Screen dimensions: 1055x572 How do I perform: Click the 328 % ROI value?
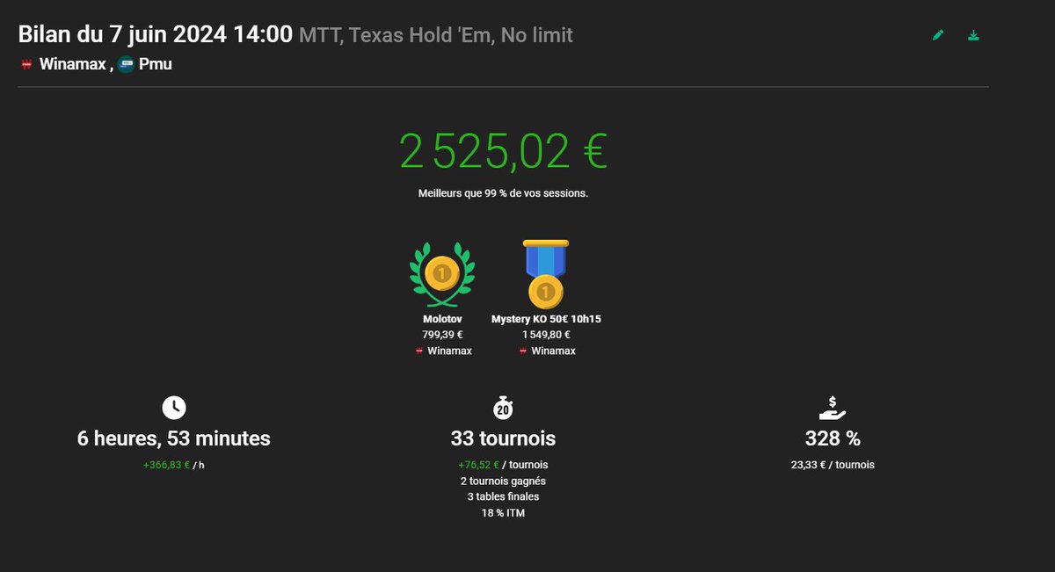[833, 438]
